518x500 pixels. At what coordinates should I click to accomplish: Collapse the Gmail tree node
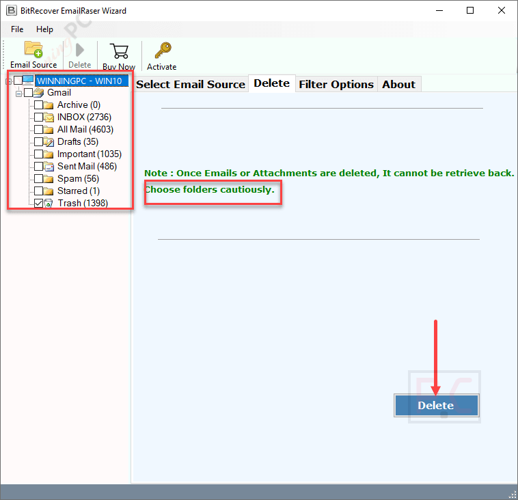coord(19,94)
